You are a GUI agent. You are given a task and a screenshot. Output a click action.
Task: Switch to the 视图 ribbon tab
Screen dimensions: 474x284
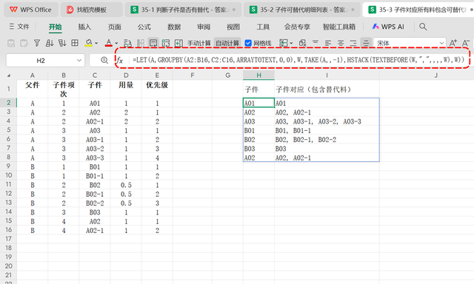[233, 27]
